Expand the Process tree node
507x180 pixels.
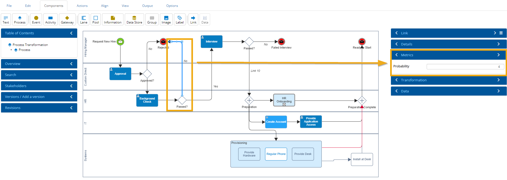(11, 50)
